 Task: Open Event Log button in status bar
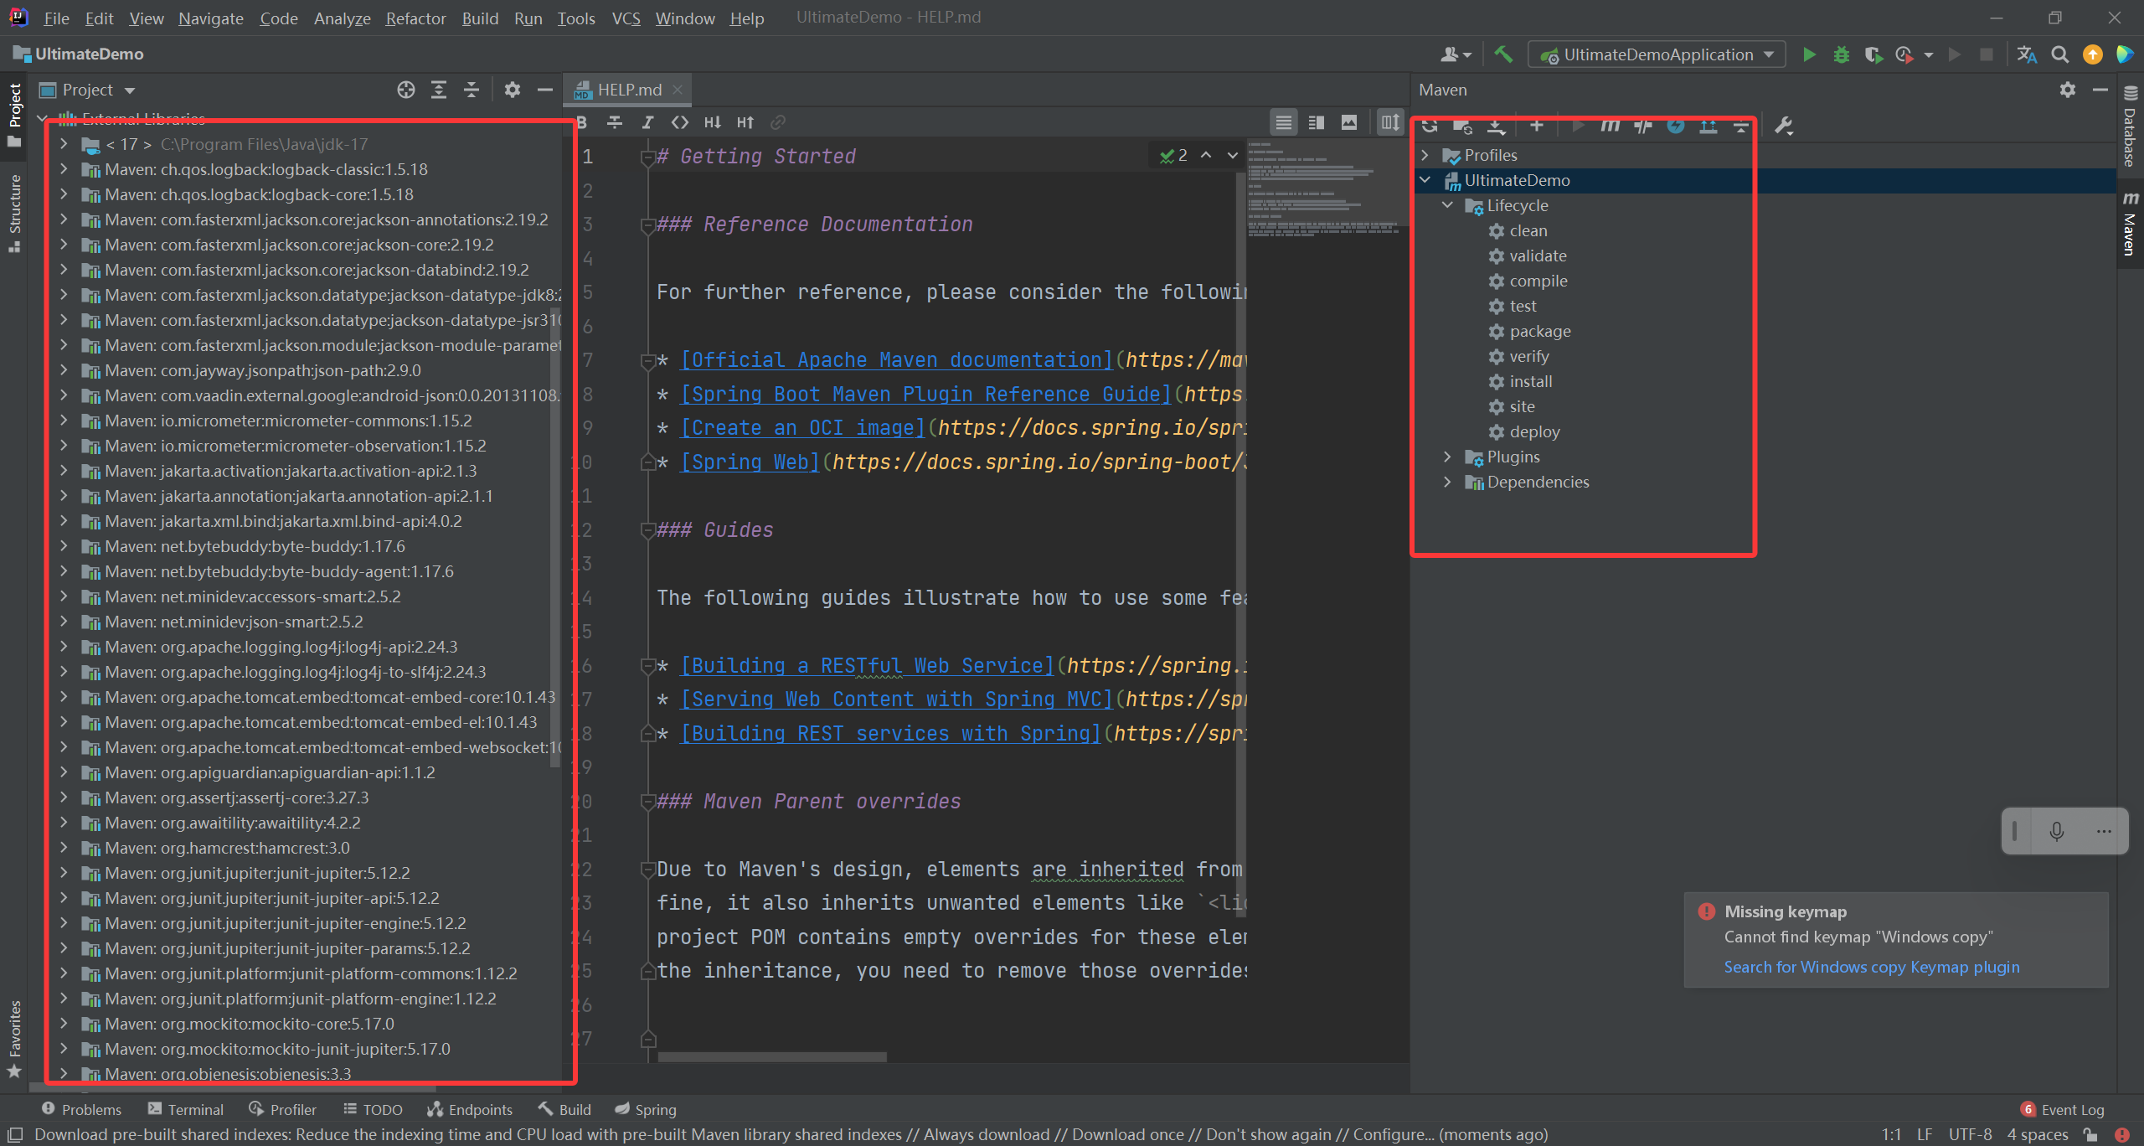(x=2062, y=1109)
